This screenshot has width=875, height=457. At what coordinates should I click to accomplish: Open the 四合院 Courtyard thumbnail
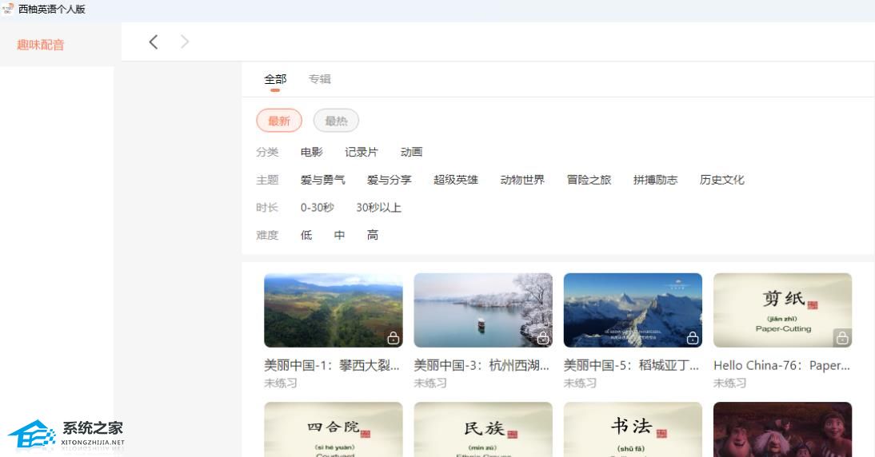334,429
